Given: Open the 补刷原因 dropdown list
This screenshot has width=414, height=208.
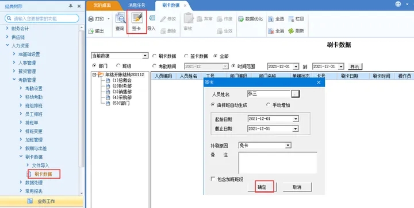Looking at the screenshot, I should (288, 145).
